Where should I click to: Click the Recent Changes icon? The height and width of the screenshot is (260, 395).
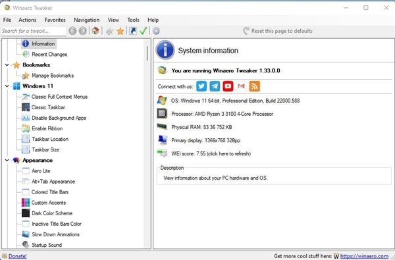26,54
